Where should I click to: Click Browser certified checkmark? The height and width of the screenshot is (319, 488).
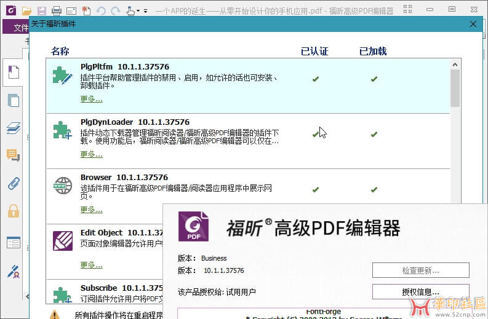click(316, 190)
